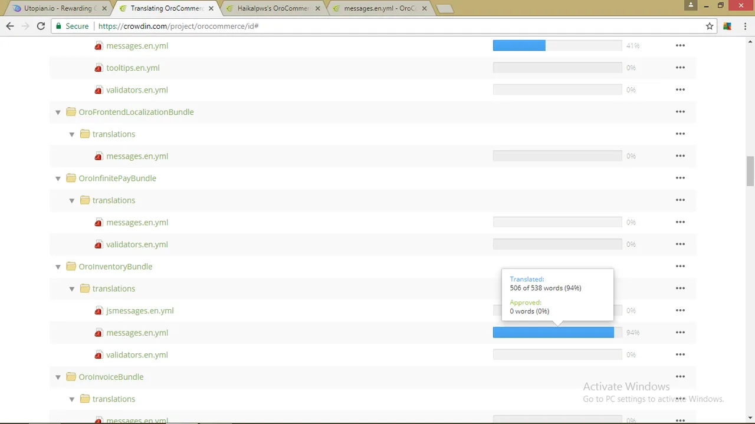Click the 41% percentage label
The width and height of the screenshot is (755, 424).
(633, 45)
